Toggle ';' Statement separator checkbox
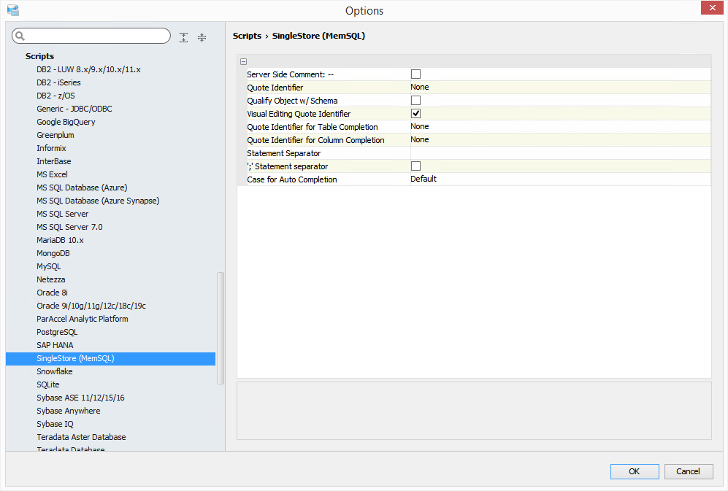 [415, 166]
